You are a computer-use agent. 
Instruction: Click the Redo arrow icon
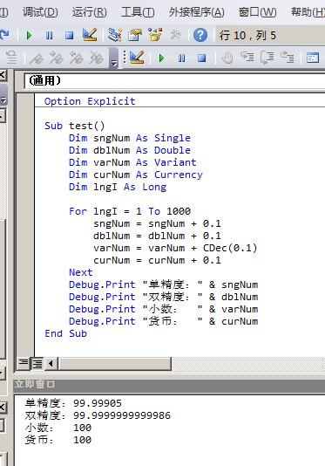[x=4, y=35]
